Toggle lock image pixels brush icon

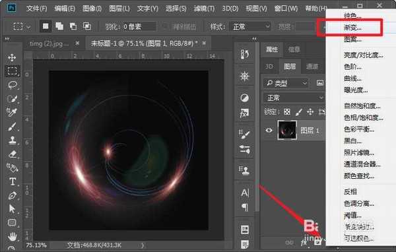(298, 112)
